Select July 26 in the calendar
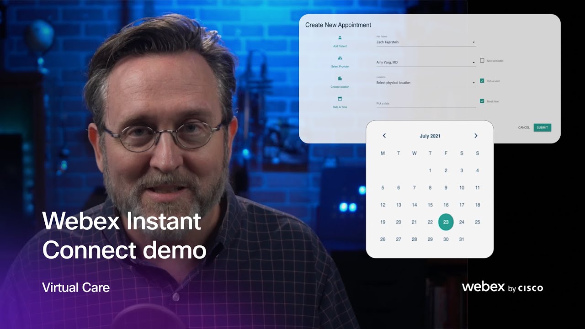This screenshot has width=585, height=329. tap(383, 239)
